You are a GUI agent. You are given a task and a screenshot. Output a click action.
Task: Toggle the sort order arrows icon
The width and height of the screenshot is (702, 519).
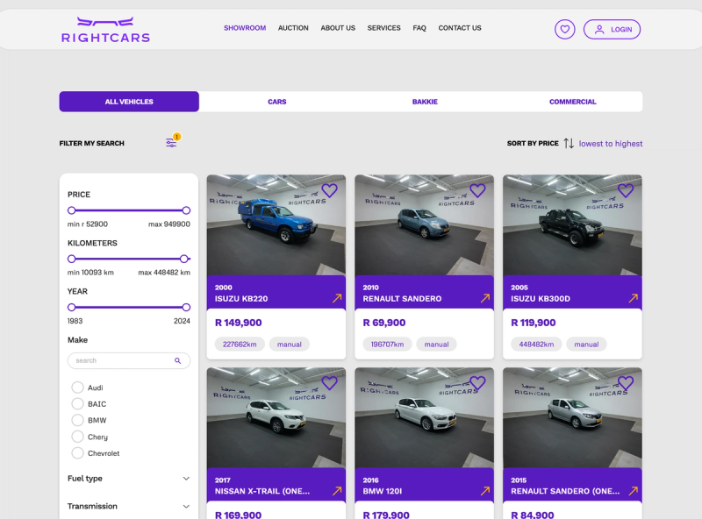click(x=569, y=143)
